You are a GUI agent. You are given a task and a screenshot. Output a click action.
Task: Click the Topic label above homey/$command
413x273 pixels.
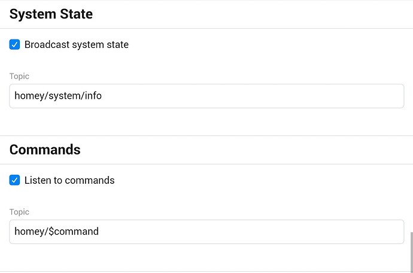[x=19, y=212]
